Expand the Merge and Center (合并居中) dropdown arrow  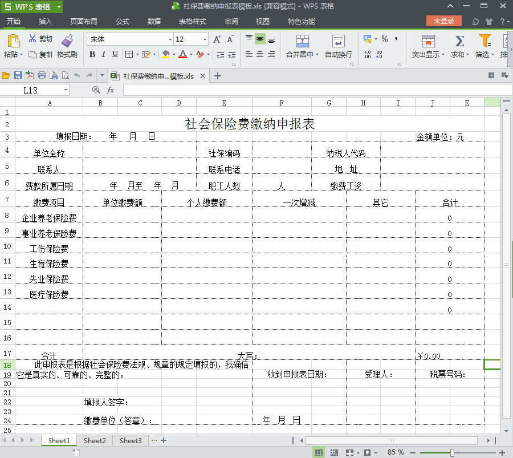click(317, 54)
